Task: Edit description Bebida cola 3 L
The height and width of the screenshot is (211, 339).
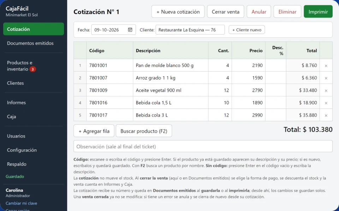Action: tap(171, 115)
